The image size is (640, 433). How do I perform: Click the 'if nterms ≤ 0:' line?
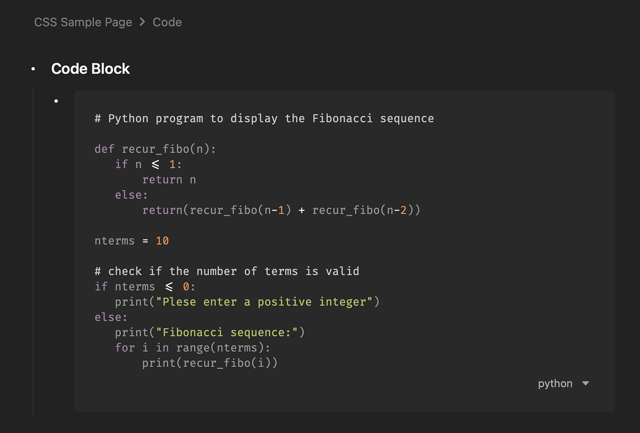(x=145, y=287)
